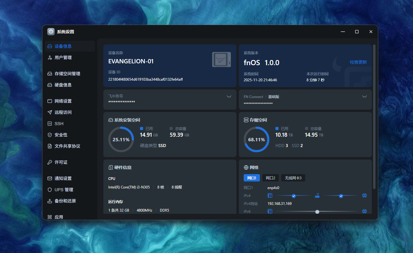Switch to 无线网卡3 tab

(x=293, y=178)
